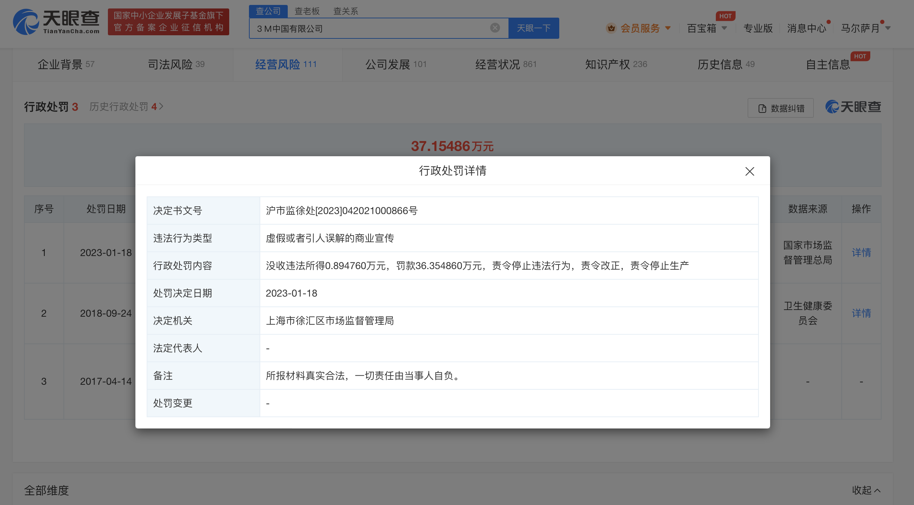
Task: Expand the 百宝箱 dropdown arrow
Action: [724, 28]
